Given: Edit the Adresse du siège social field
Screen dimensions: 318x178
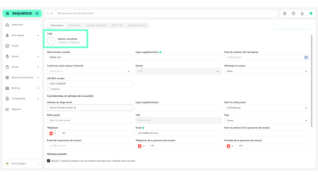Looking at the screenshot, I should [x=90, y=108].
